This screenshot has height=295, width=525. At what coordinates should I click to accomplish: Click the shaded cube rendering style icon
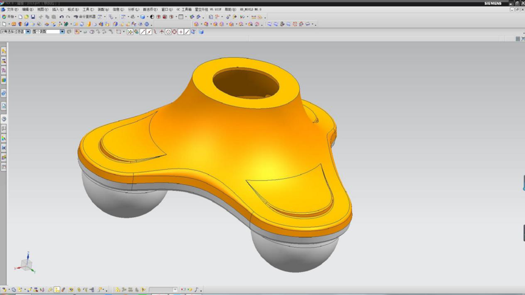tap(143, 17)
